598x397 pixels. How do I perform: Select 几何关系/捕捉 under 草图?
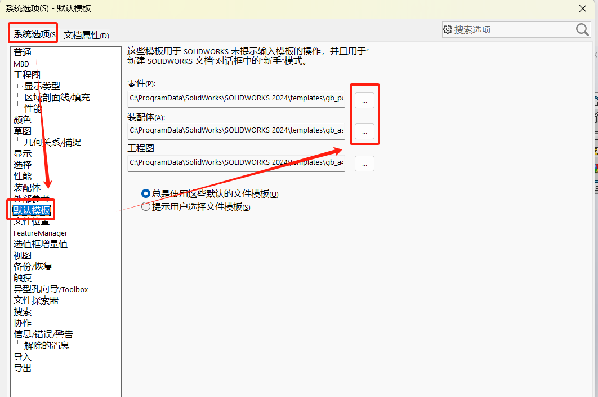pos(52,143)
